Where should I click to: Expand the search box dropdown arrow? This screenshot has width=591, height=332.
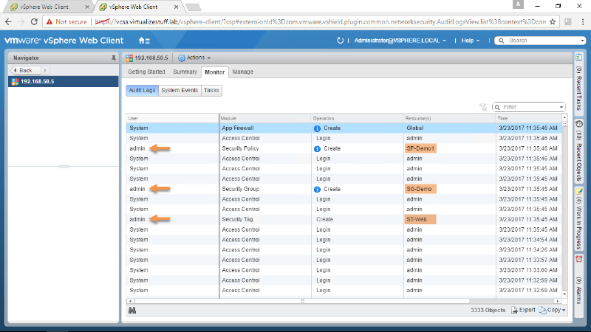[582, 41]
